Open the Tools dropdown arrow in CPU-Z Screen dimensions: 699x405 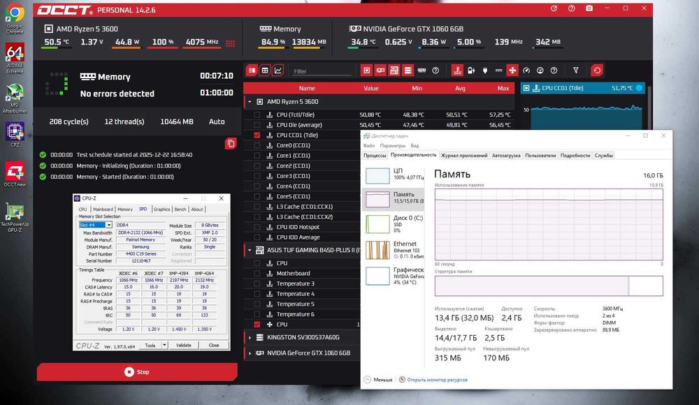164,345
